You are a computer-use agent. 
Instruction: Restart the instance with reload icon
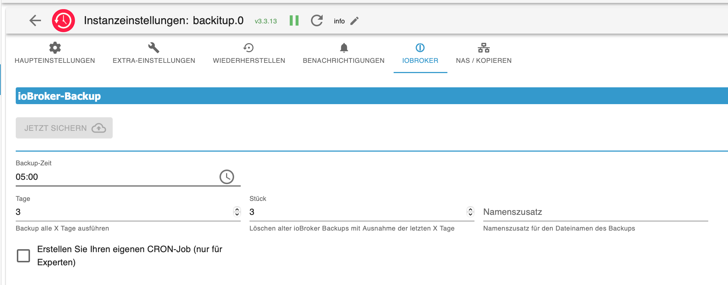point(317,20)
